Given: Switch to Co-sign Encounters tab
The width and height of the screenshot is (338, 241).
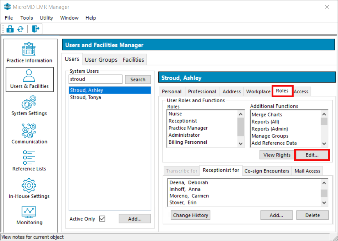Looking at the screenshot, I should pos(267,171).
